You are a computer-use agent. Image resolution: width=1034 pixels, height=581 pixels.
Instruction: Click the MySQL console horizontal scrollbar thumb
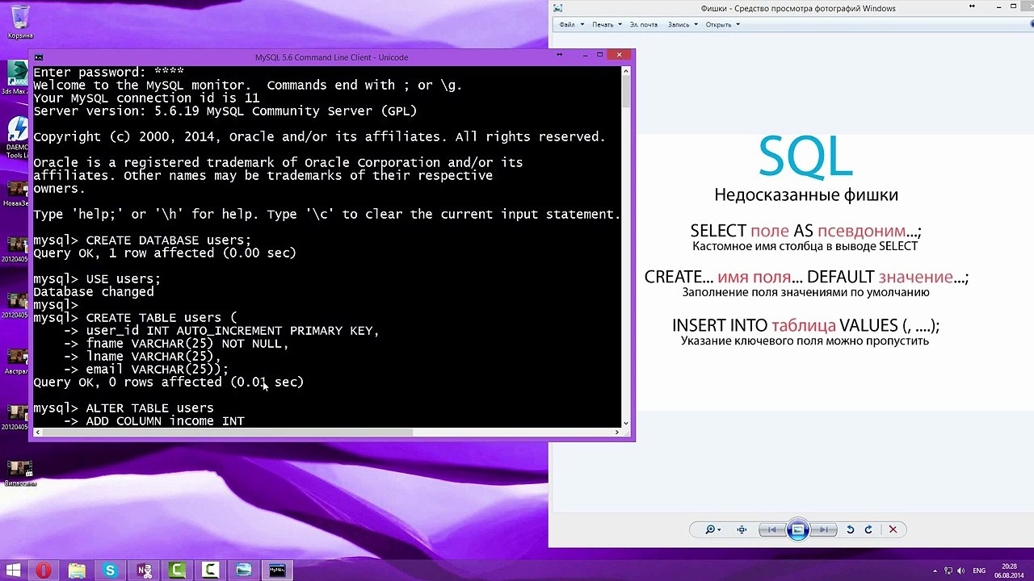229,433
